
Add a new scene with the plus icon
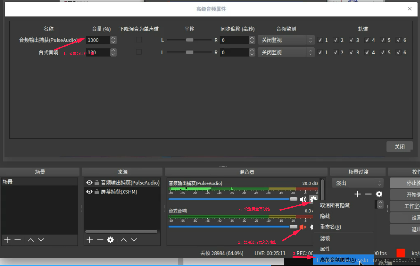coord(7,240)
